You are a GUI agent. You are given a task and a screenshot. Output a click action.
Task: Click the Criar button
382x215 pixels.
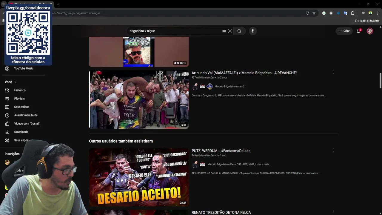point(344,31)
